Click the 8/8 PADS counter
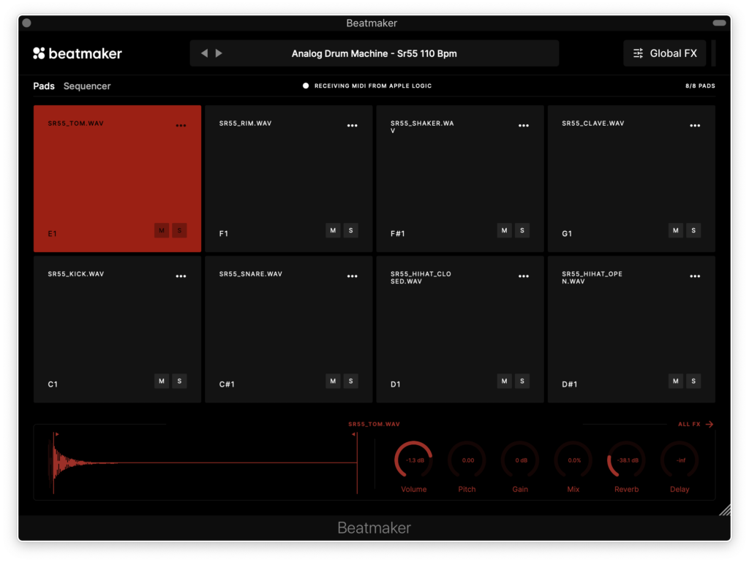The height and width of the screenshot is (562, 749). 700,86
